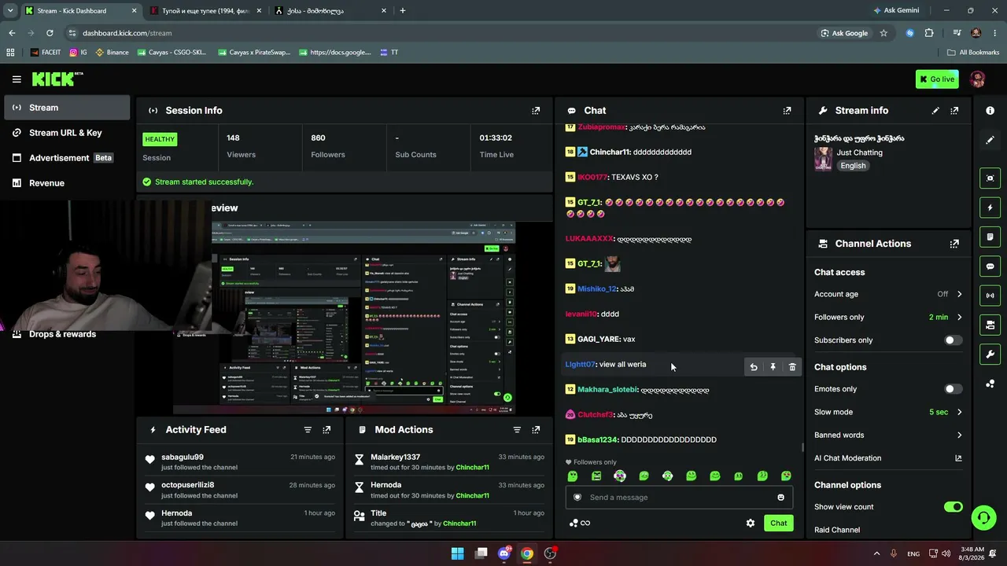Toggle Subscribers only chat access
Screen dimensions: 1007x566
pos(953,340)
